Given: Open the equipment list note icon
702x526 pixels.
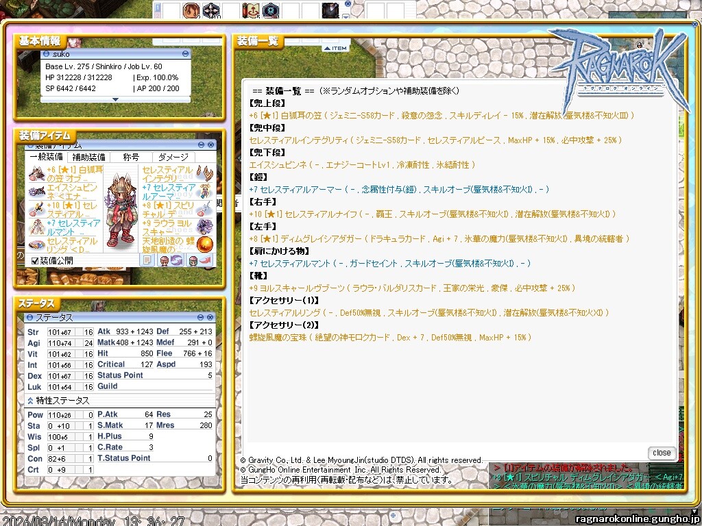Looking at the screenshot, I should (147, 260).
